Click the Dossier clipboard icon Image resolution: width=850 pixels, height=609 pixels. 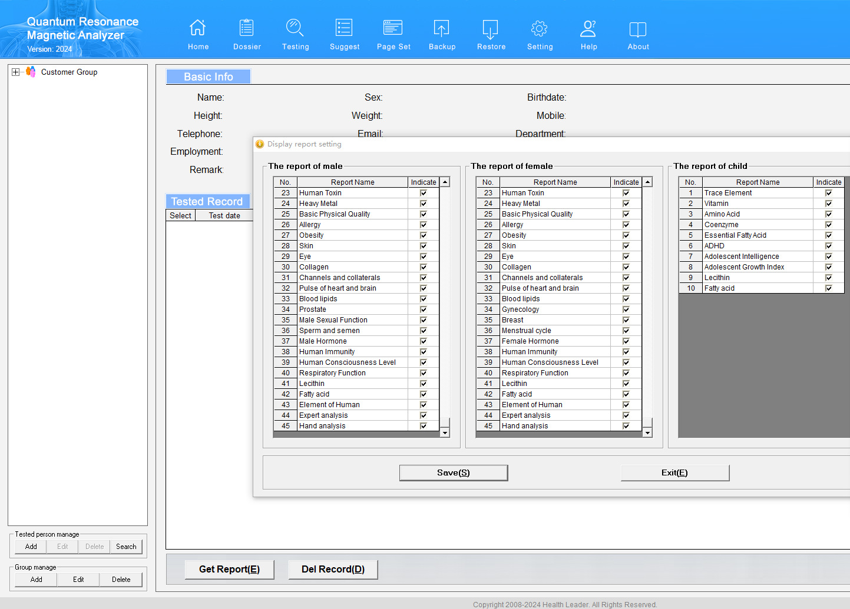pos(247,28)
